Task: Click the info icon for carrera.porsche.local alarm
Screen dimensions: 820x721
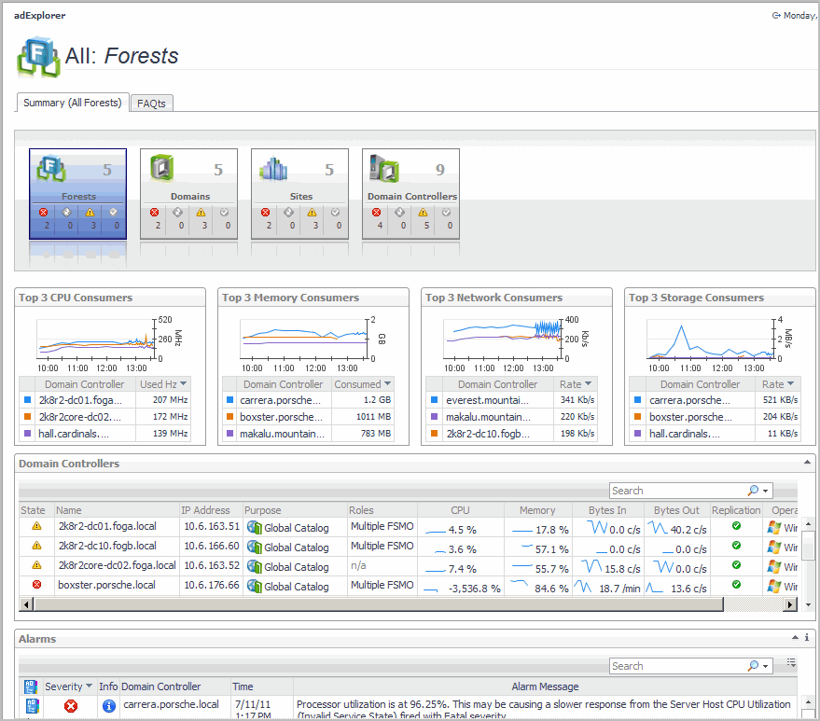Action: tap(108, 706)
